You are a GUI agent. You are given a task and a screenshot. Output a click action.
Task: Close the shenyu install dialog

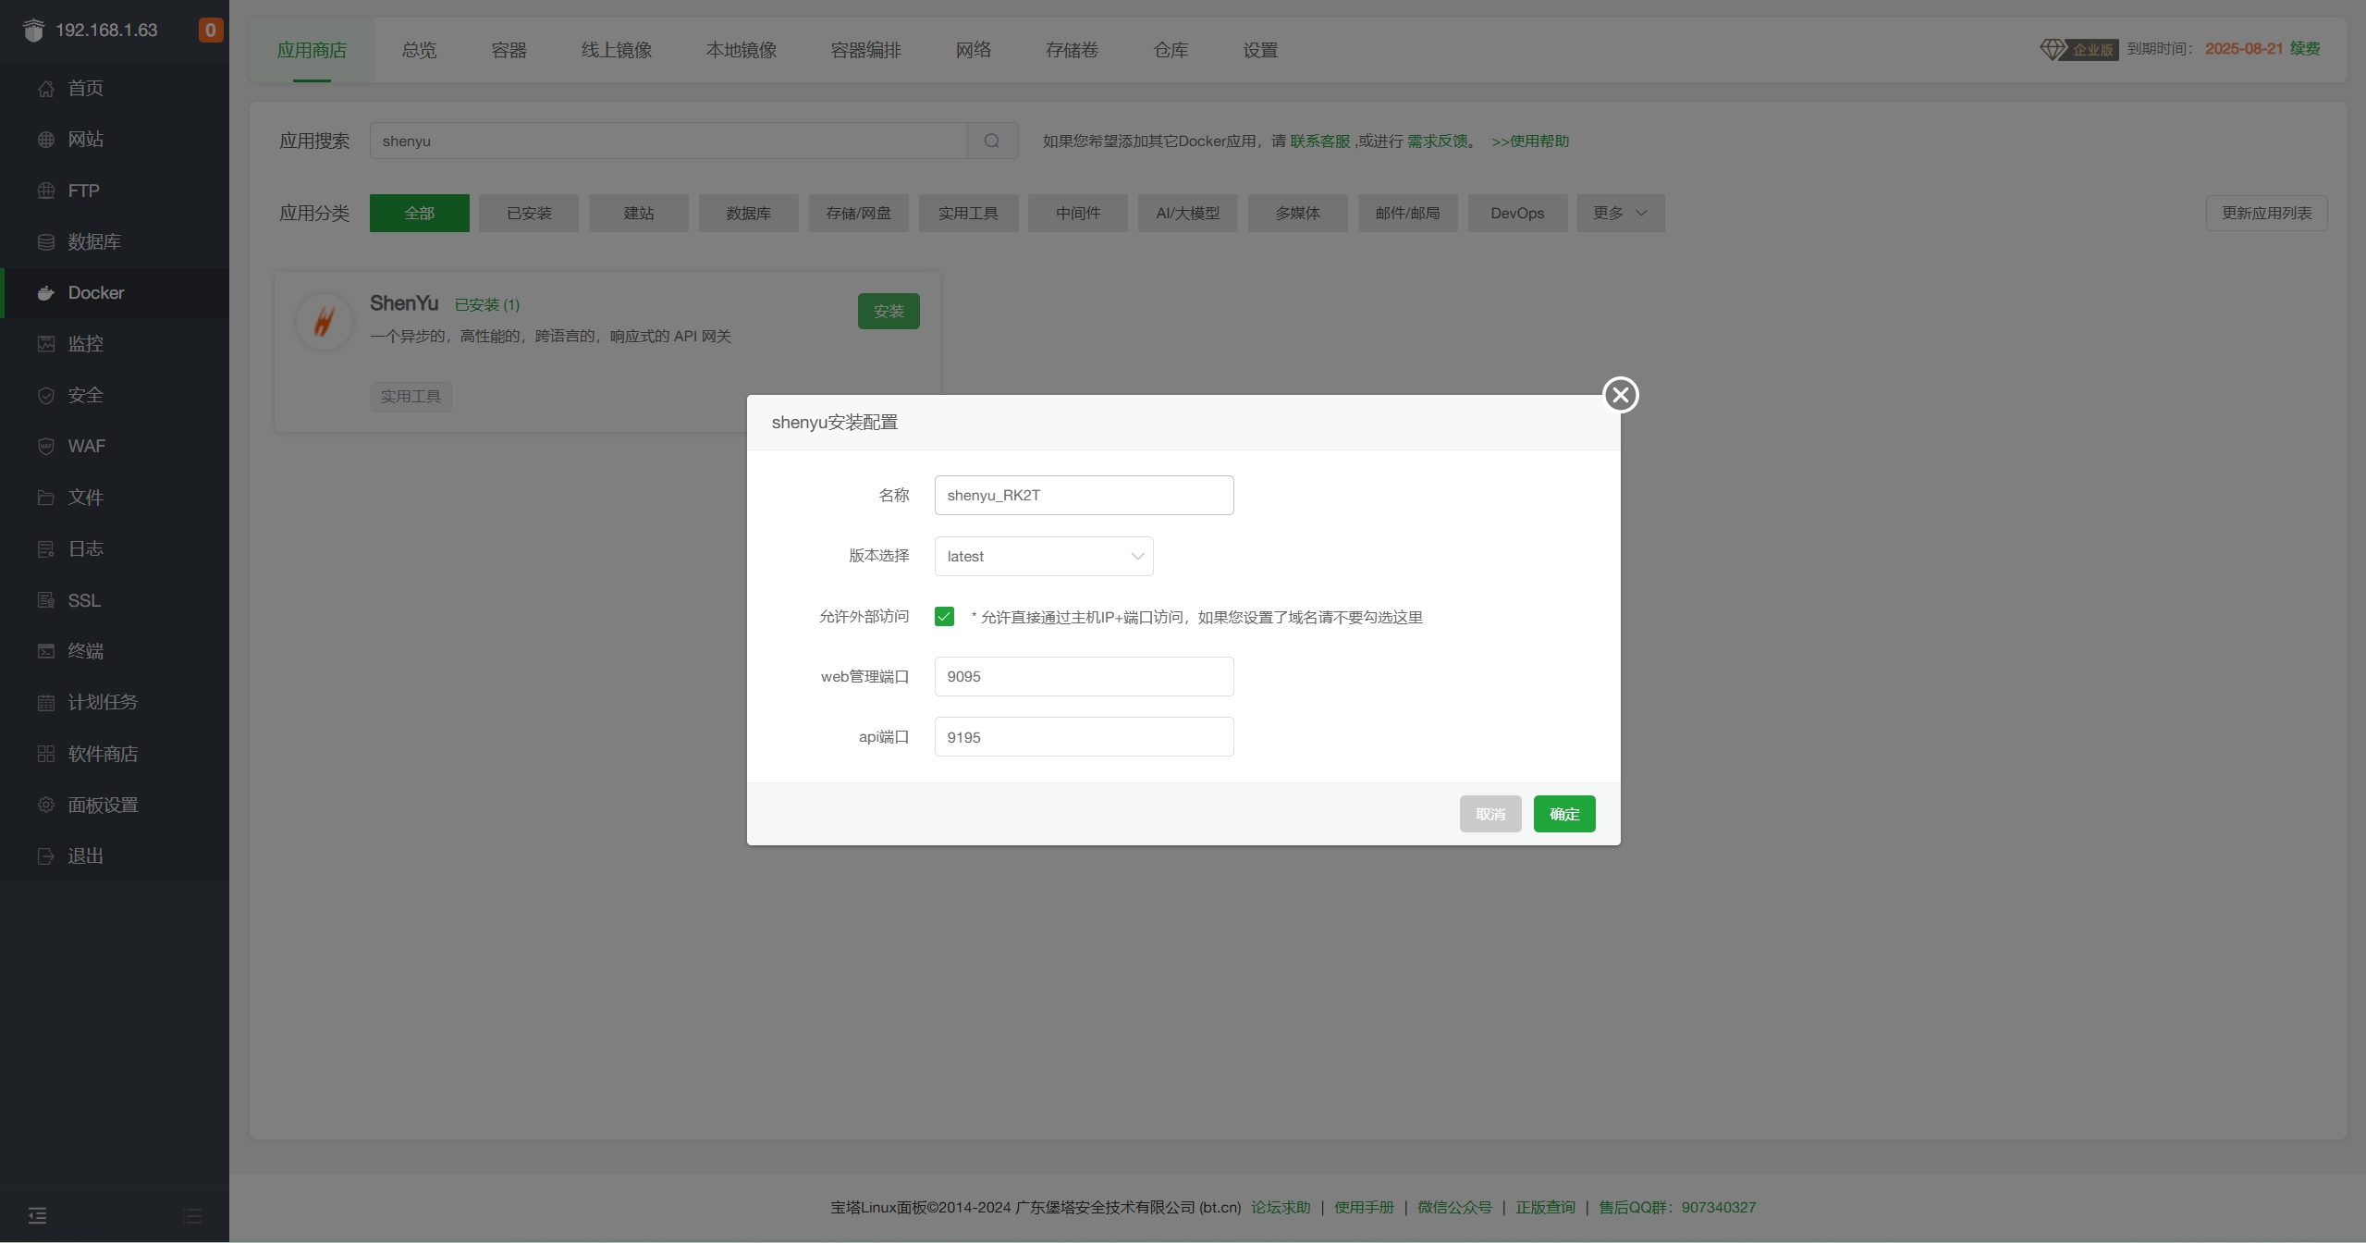(1620, 395)
